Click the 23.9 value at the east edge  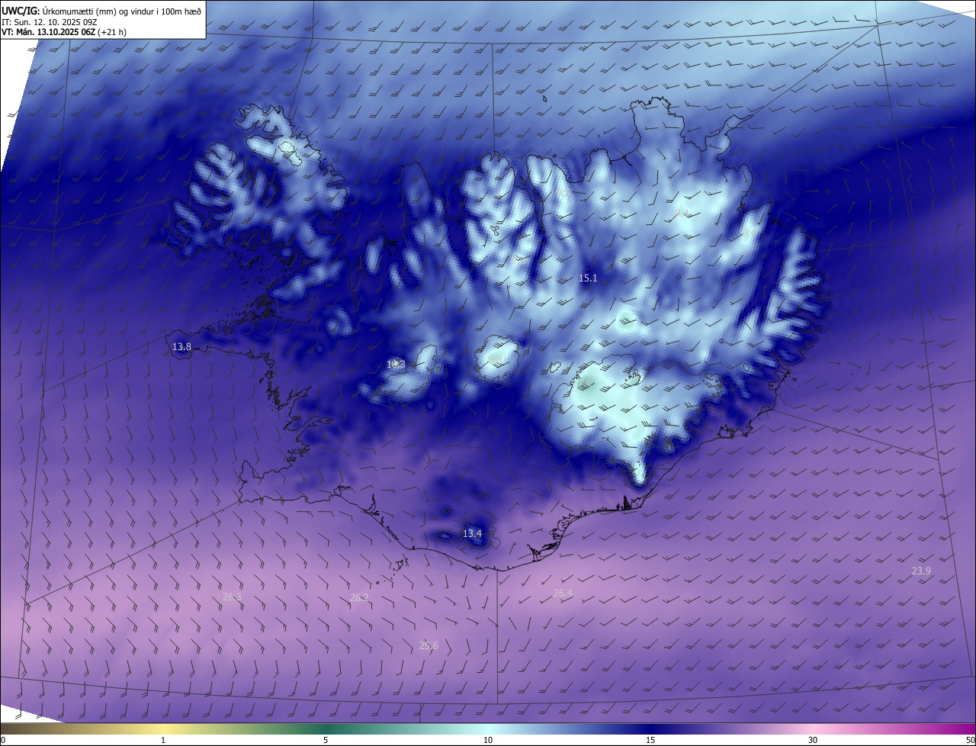921,571
